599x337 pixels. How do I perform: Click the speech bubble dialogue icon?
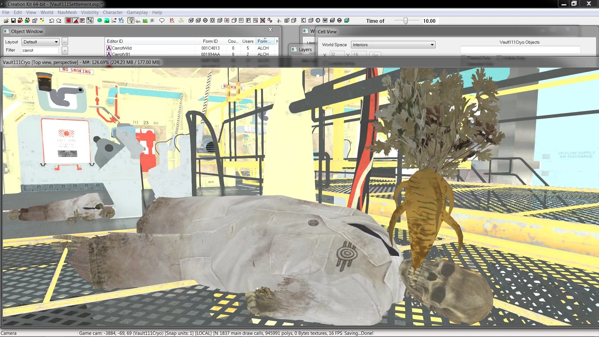[162, 21]
